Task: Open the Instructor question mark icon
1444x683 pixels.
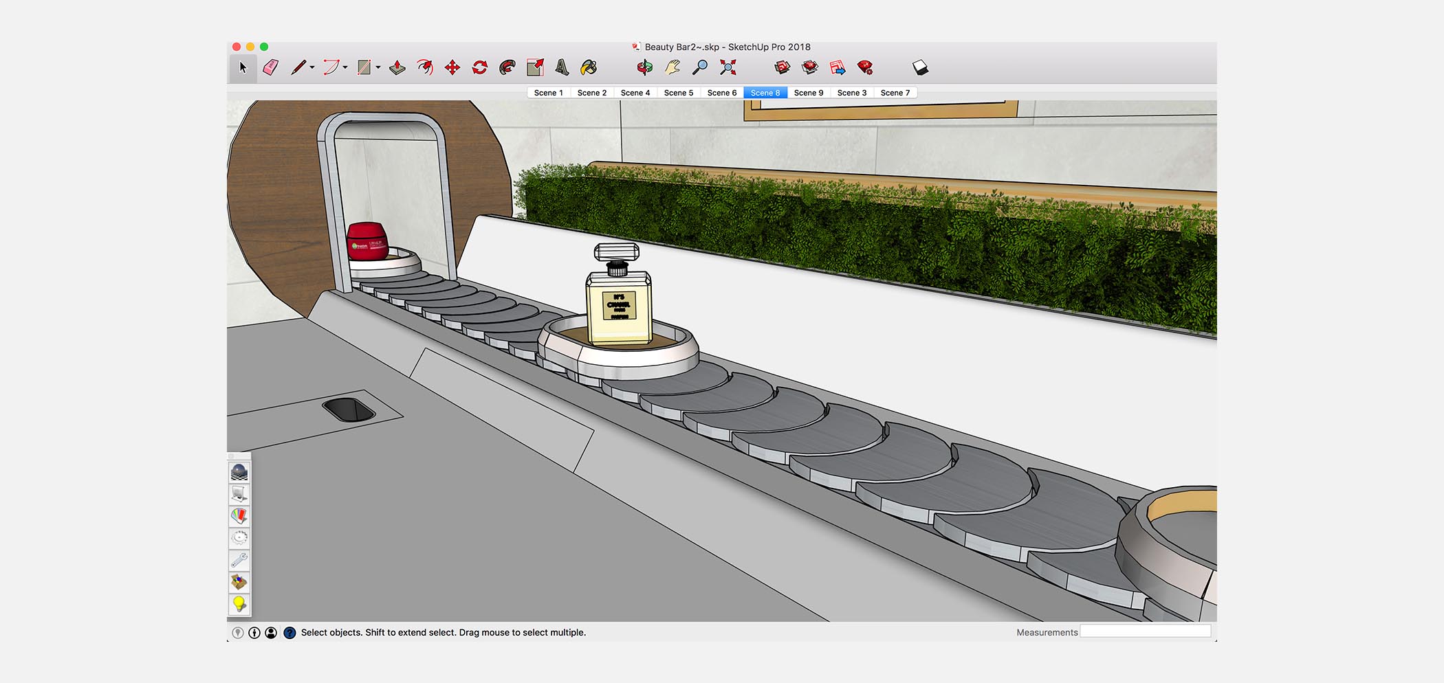Action: [x=289, y=633]
